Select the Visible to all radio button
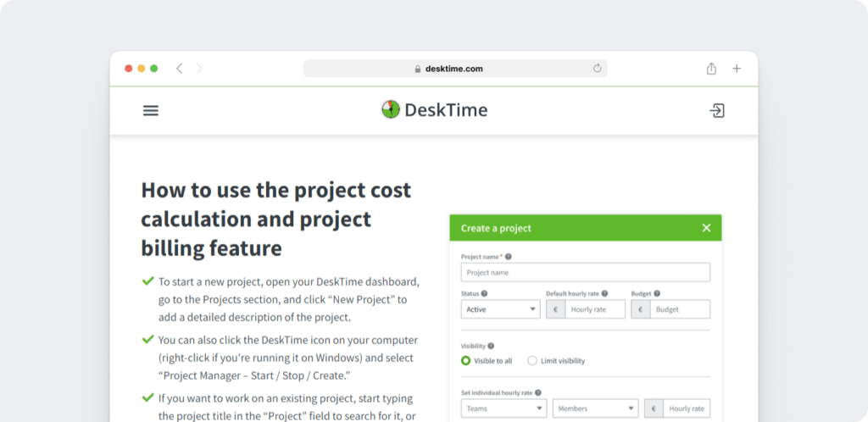Viewport: 868px width, 422px height. [x=466, y=361]
